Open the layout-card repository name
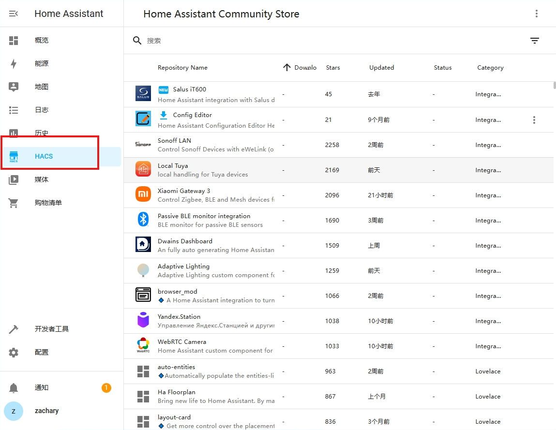This screenshot has width=556, height=430. (174, 417)
